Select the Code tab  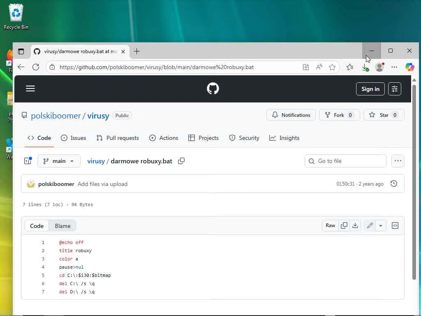coord(39,138)
